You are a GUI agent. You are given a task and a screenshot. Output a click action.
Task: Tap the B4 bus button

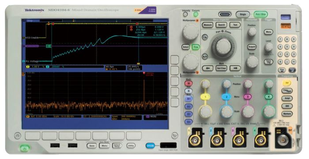pyautogui.click(x=188, y=122)
